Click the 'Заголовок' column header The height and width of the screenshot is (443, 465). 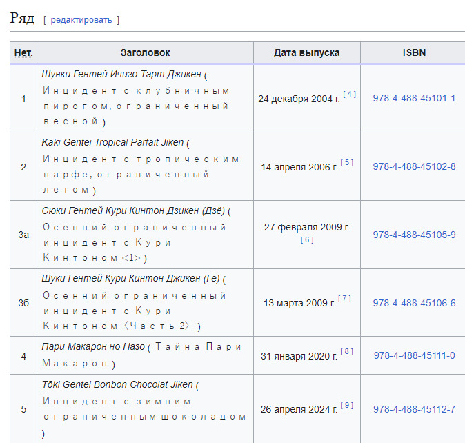145,52
